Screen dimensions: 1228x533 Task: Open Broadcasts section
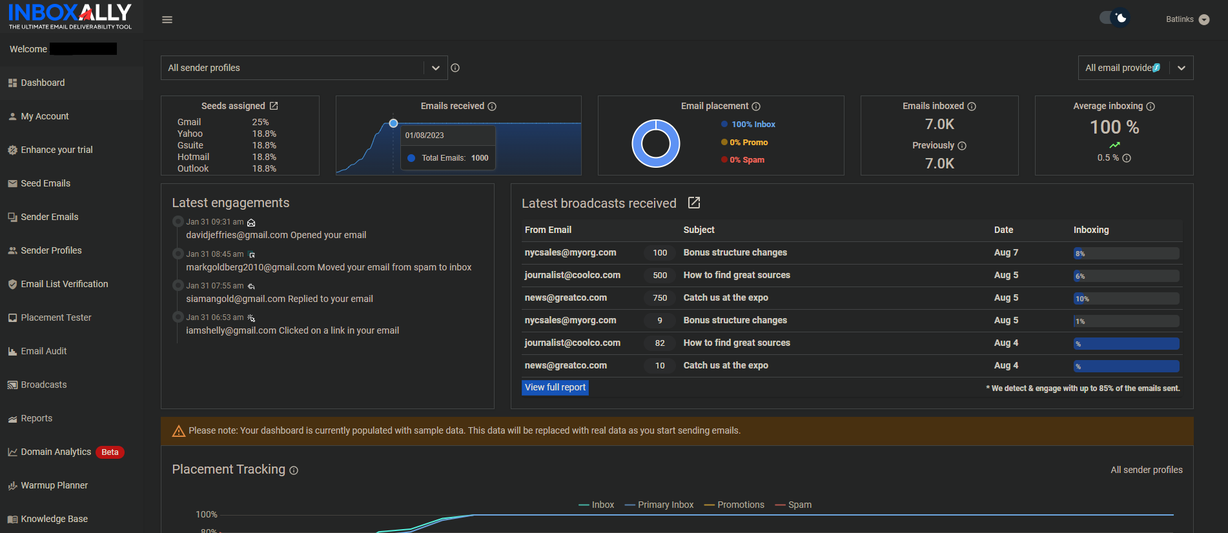coord(72,385)
